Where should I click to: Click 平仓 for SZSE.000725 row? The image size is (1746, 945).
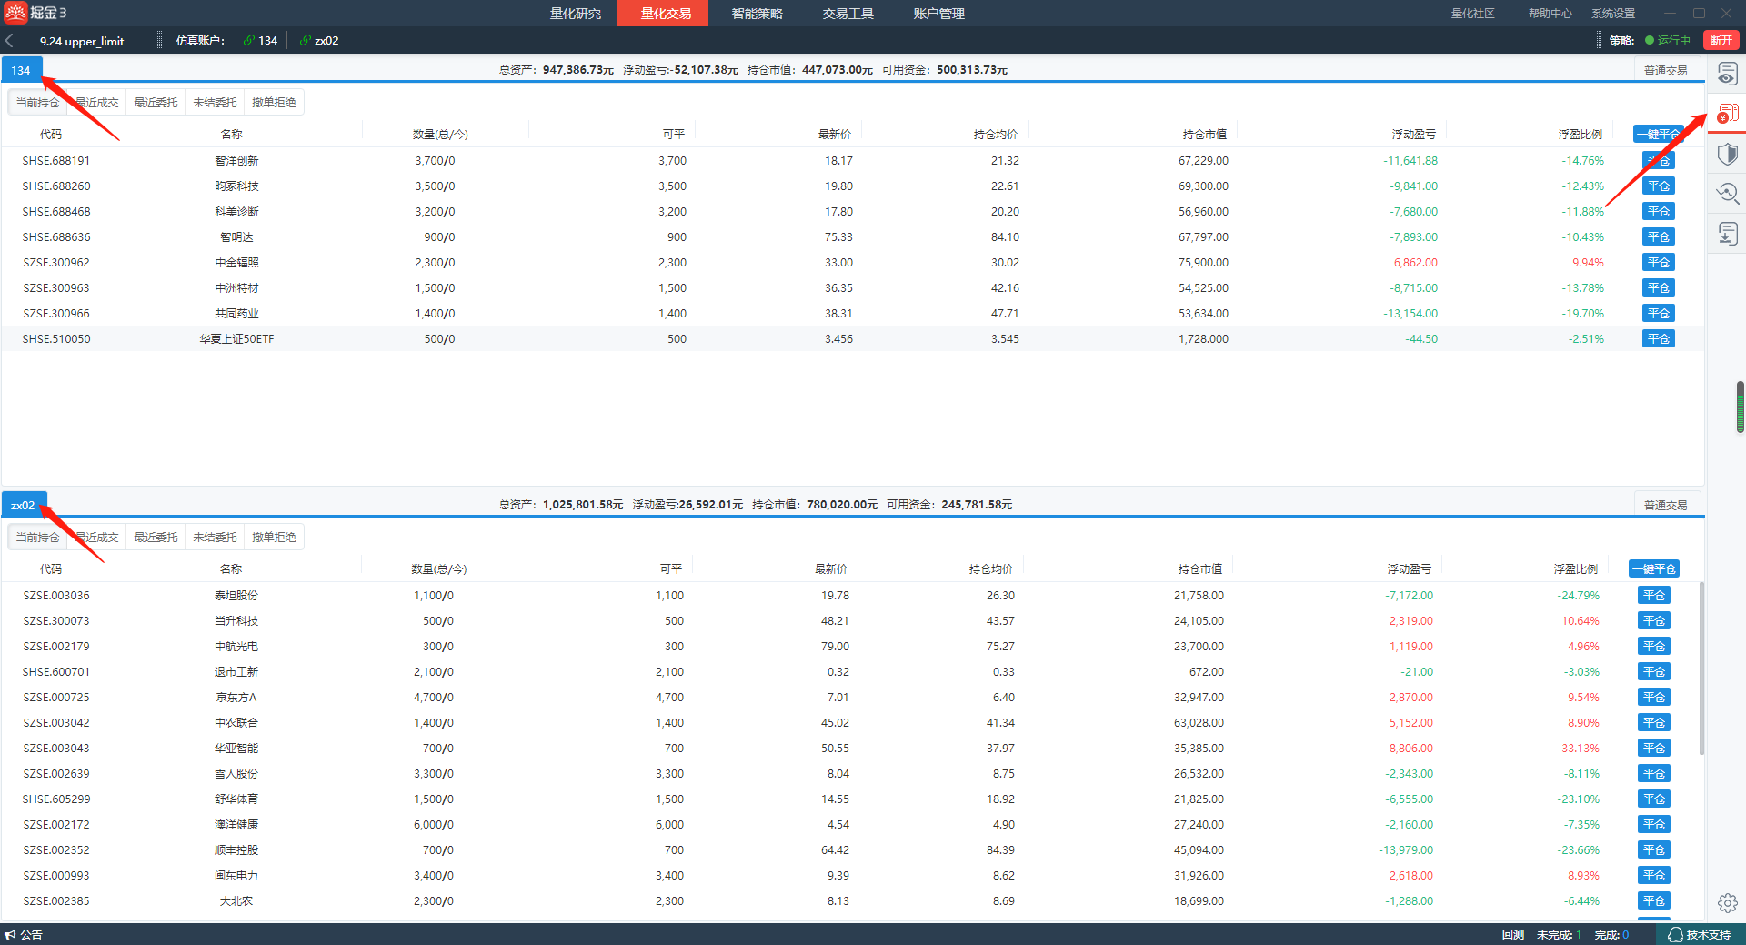pos(1653,698)
